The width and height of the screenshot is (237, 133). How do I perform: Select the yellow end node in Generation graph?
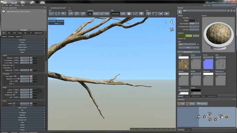pyautogui.click(x=227, y=117)
